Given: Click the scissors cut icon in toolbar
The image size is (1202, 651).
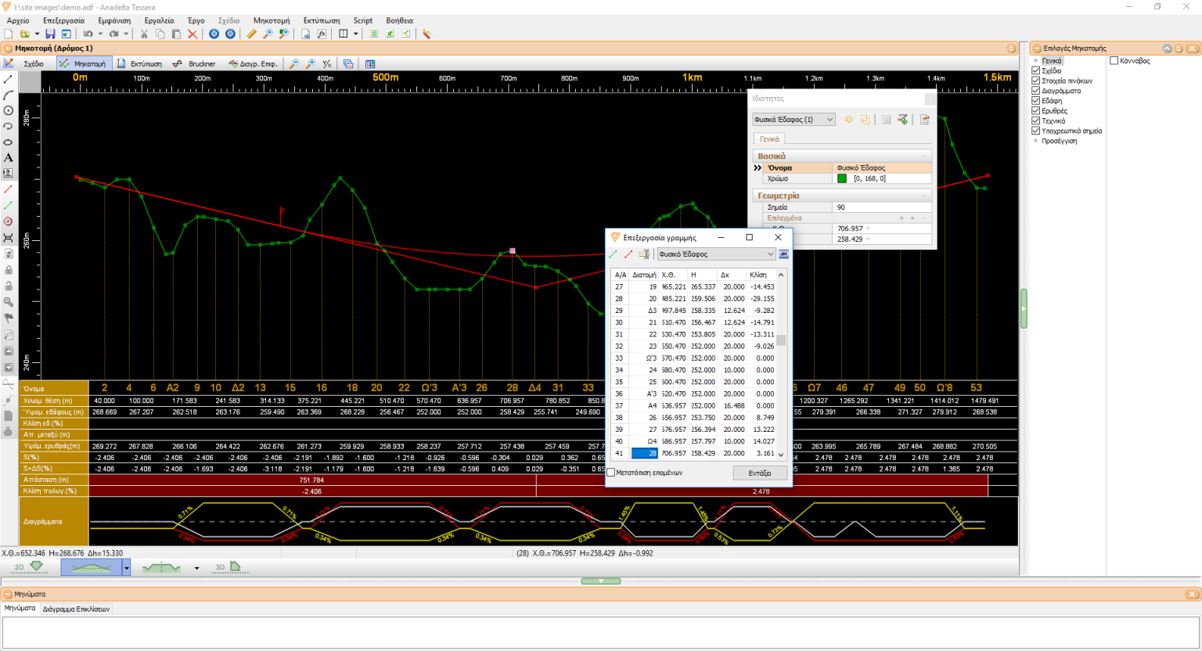Looking at the screenshot, I should (144, 34).
